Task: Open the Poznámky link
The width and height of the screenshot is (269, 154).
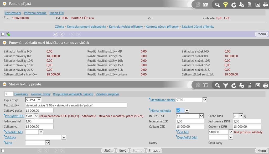Action: pos(21,94)
